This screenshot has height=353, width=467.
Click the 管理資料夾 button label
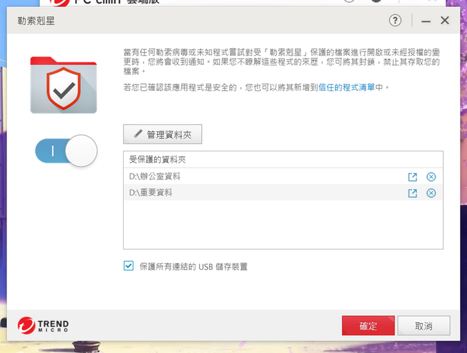169,135
